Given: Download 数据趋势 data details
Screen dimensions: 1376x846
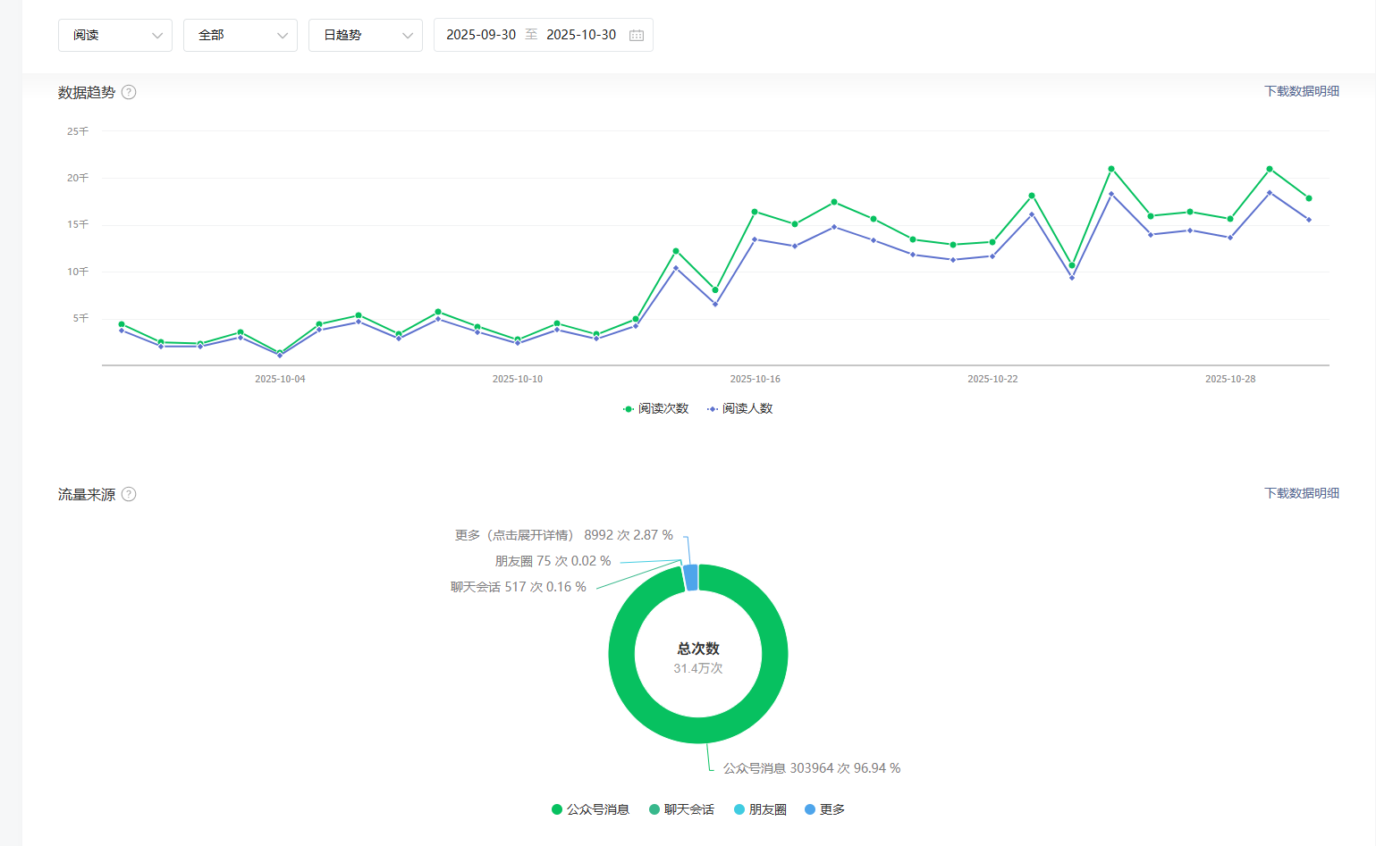Looking at the screenshot, I should point(1301,91).
